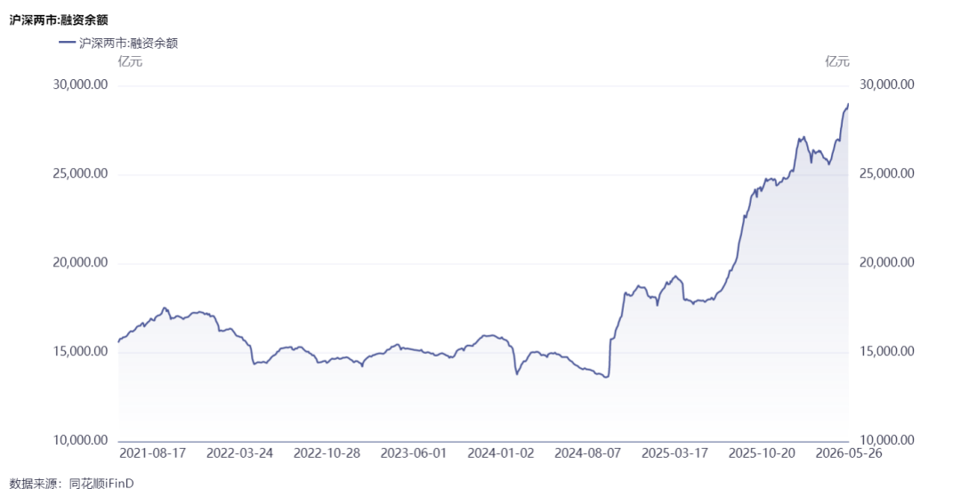Viewport: 961px width, 489px height.
Task: Click left axis value 20,000.00
Action: (x=80, y=262)
